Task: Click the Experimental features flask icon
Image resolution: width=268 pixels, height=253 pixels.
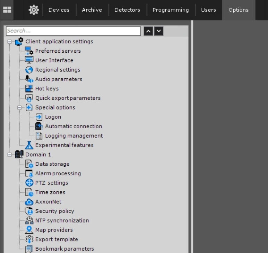Action: click(29, 145)
